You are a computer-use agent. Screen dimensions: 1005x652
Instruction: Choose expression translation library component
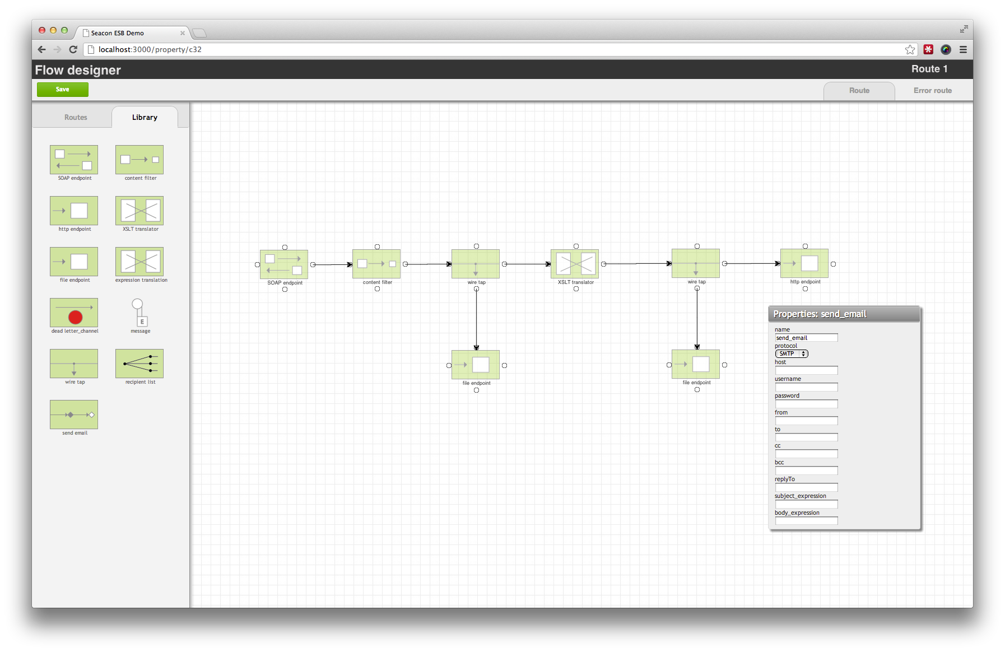click(x=139, y=262)
